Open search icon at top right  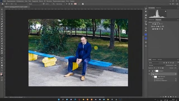[170, 4]
